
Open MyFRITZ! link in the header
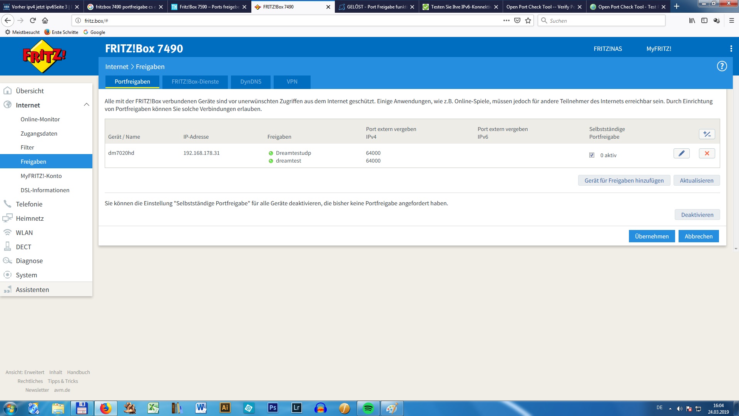pos(659,49)
